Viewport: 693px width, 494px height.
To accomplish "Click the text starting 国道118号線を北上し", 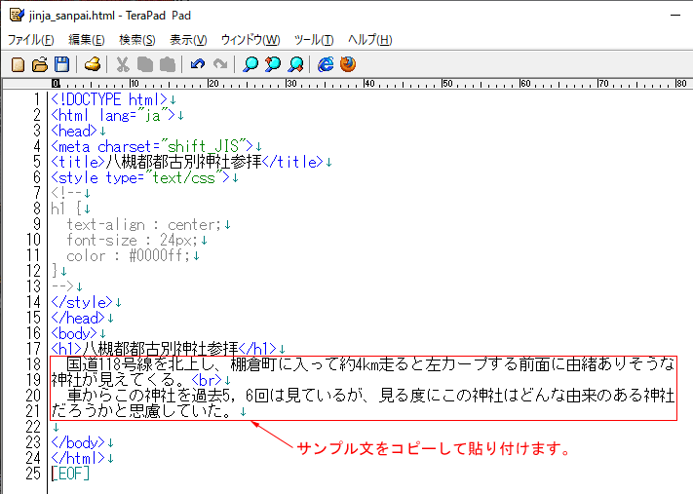I will coord(370,364).
